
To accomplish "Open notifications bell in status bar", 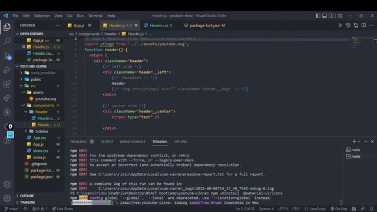I will 372,208.
